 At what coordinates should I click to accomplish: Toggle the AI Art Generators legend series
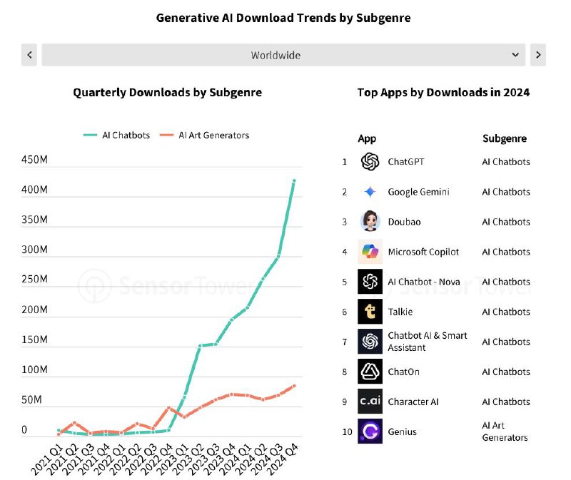click(204, 136)
